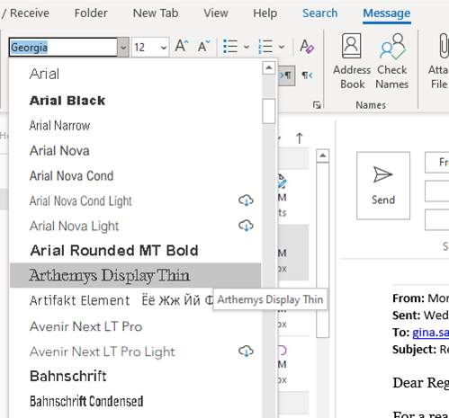Download the Arial Nova Cond Light font
The image size is (449, 418).
click(246, 200)
